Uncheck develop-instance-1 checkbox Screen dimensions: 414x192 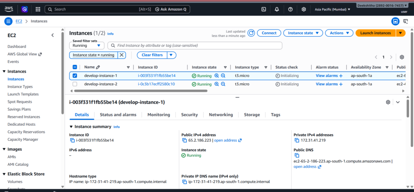74,76
